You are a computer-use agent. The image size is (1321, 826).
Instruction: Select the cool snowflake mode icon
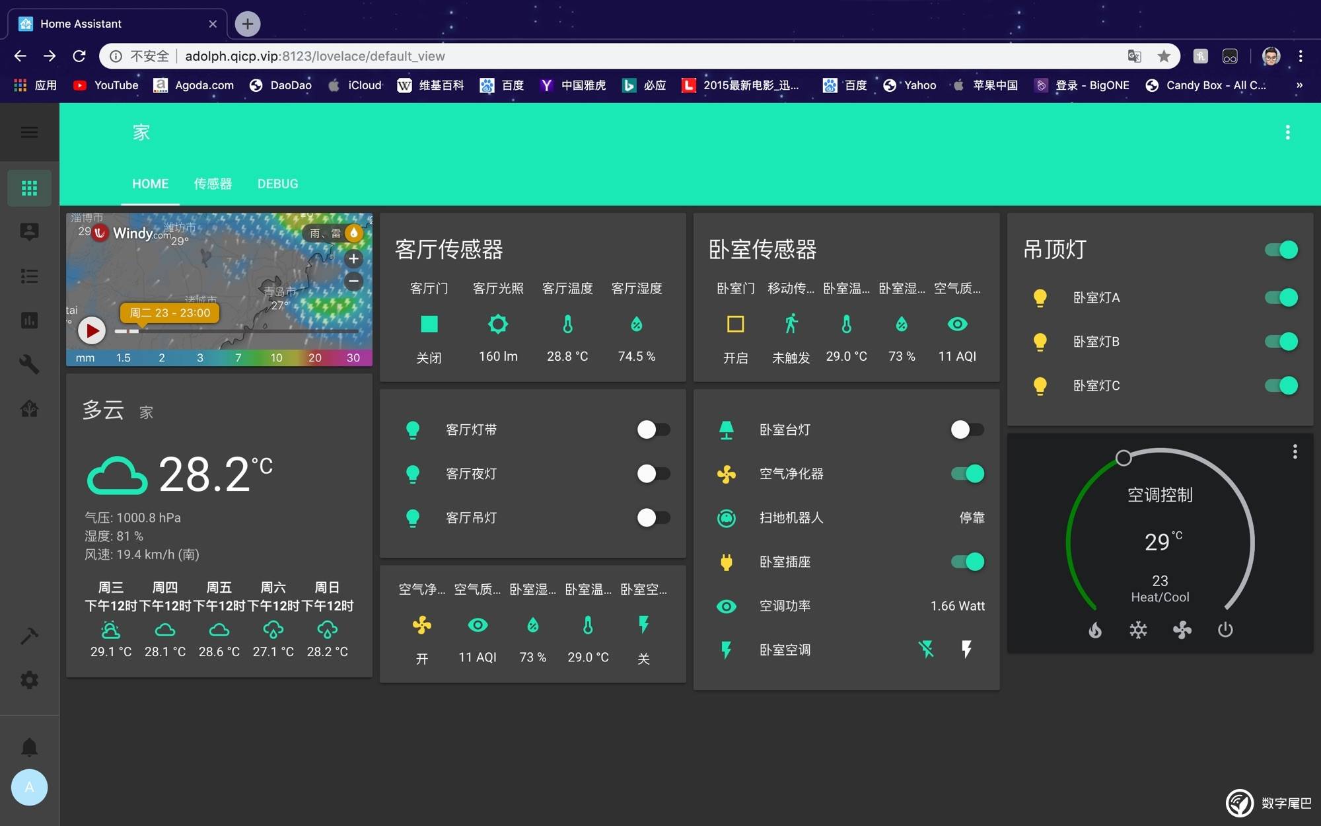pos(1138,630)
